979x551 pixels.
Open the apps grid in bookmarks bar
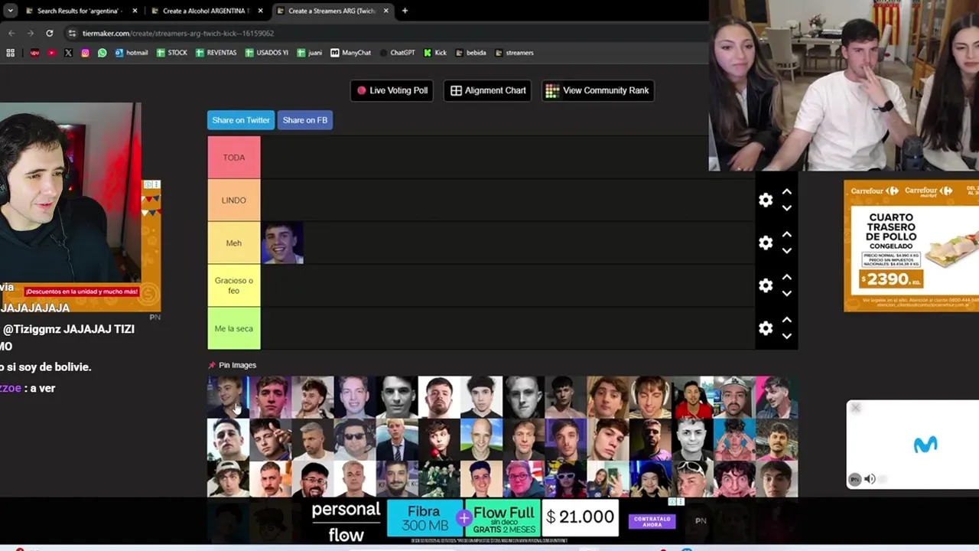tap(11, 53)
